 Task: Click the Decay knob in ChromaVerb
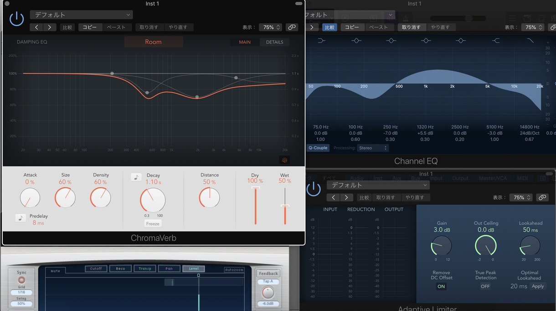[x=153, y=200]
